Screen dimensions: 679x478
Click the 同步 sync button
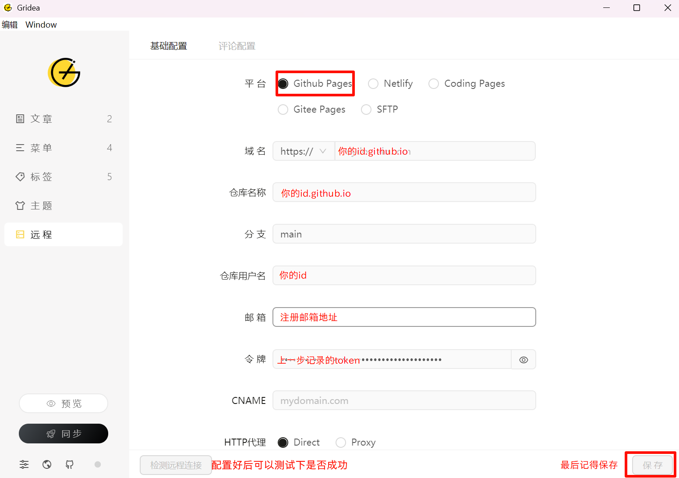[x=64, y=434]
